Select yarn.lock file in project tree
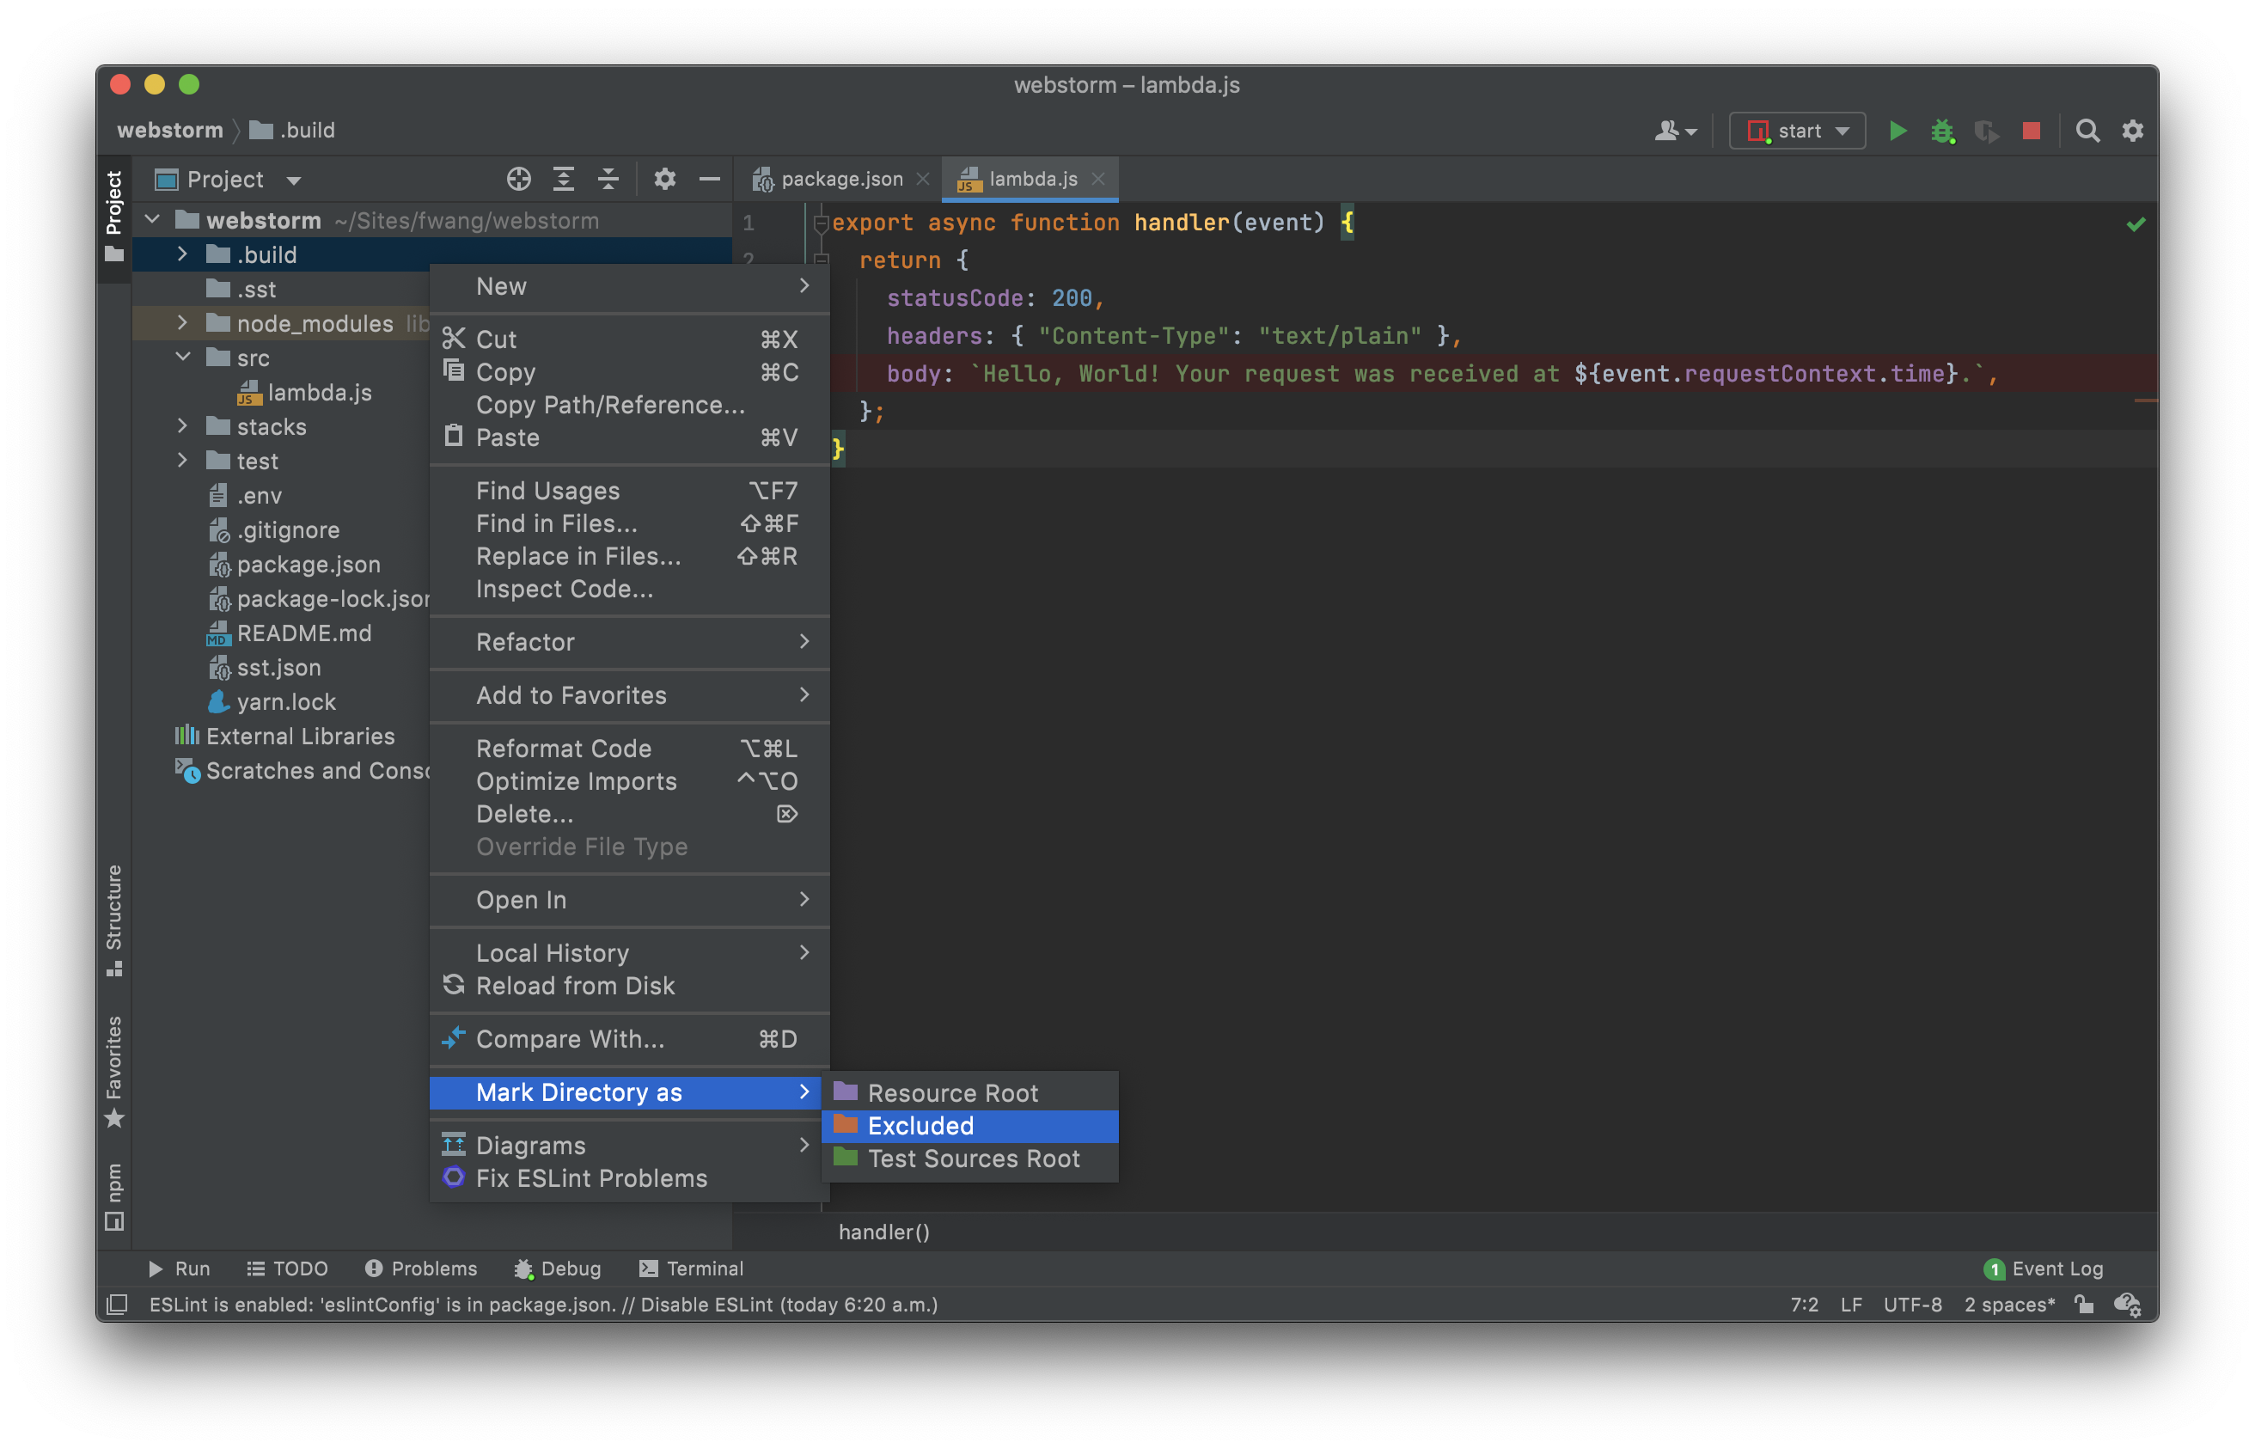Viewport: 2255px width, 1449px height. coord(272,701)
